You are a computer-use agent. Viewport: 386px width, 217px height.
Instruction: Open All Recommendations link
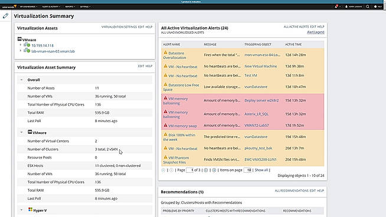coord(292,190)
